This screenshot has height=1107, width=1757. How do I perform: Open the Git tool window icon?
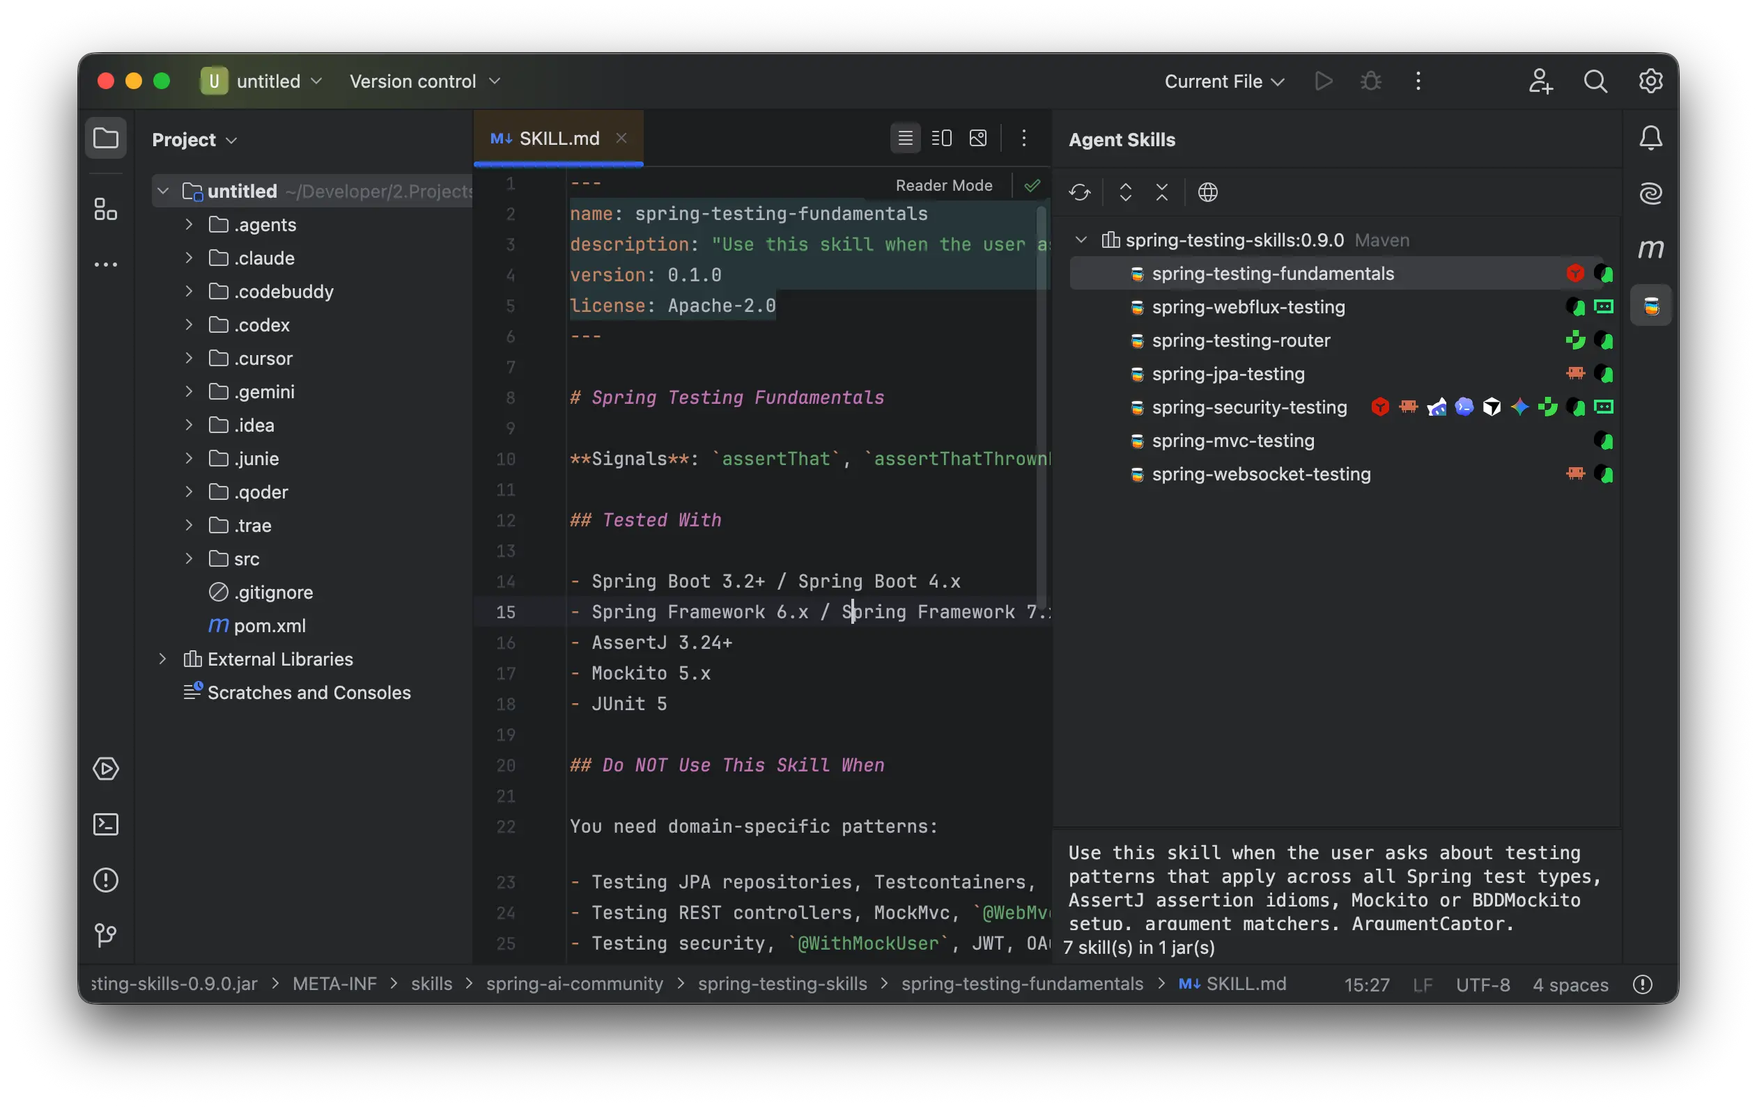tap(106, 936)
